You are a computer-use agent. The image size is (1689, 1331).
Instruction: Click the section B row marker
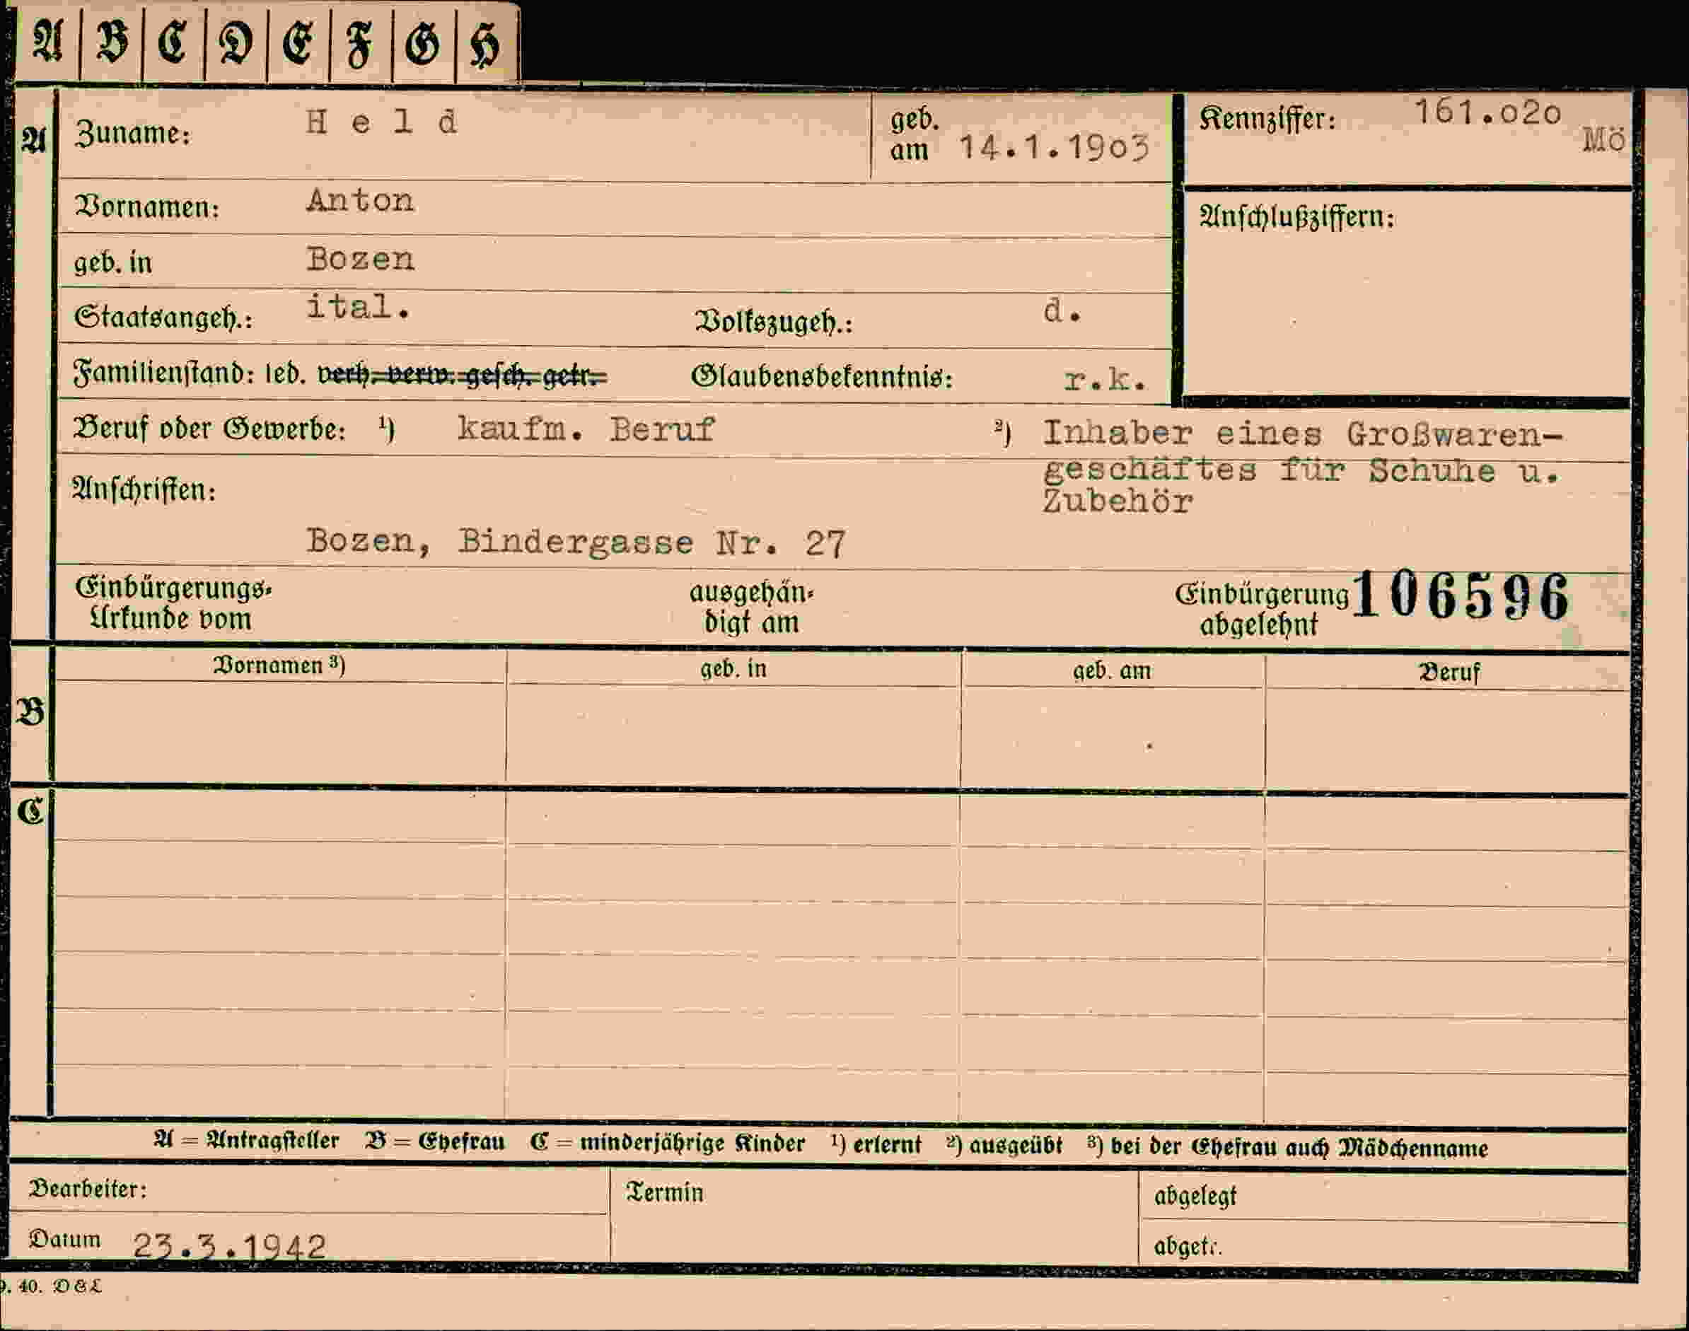30,713
